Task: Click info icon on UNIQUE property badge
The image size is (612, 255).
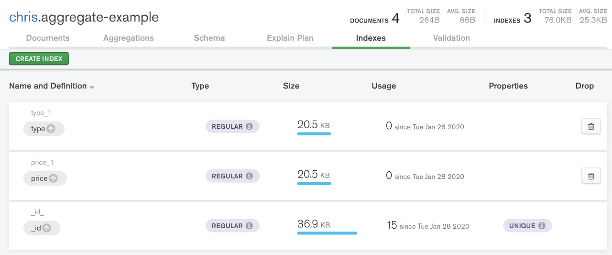Action: coord(542,226)
